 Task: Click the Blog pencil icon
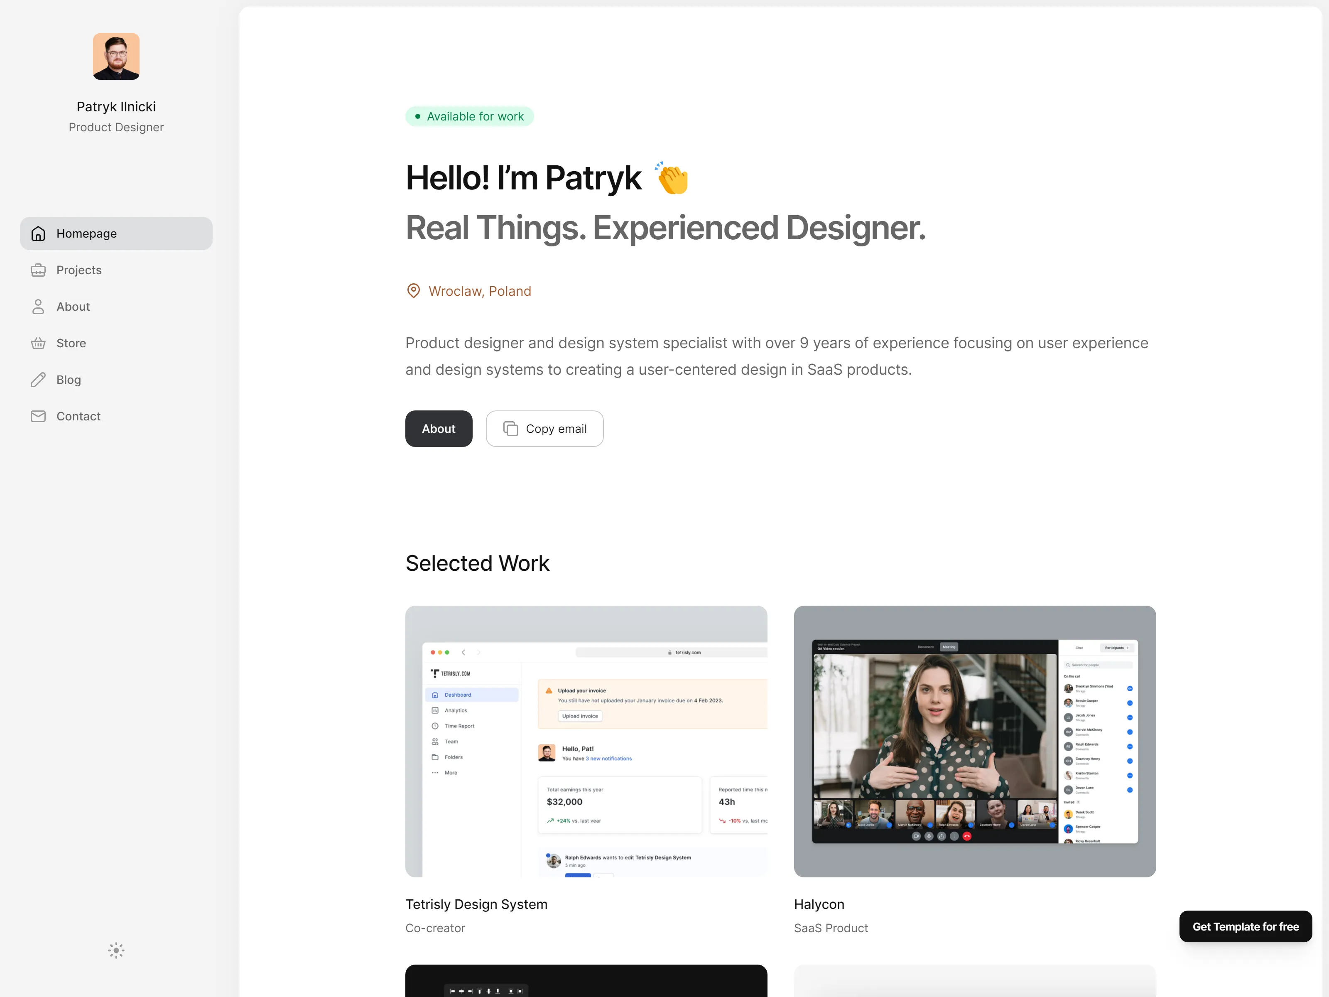[39, 380]
